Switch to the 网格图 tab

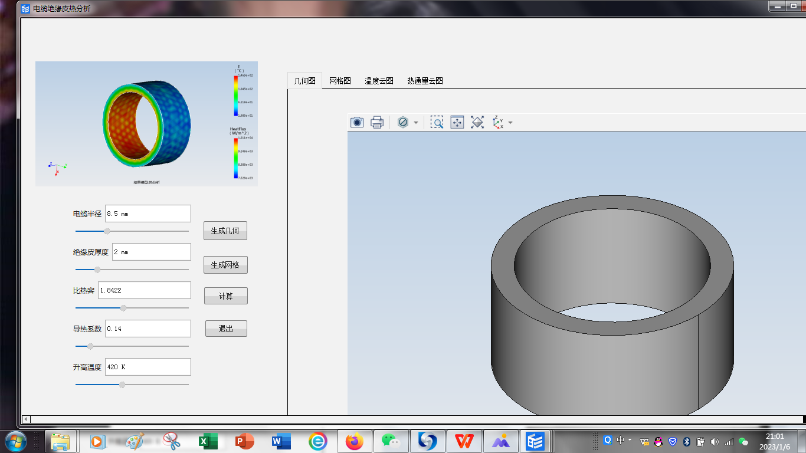[x=340, y=81]
